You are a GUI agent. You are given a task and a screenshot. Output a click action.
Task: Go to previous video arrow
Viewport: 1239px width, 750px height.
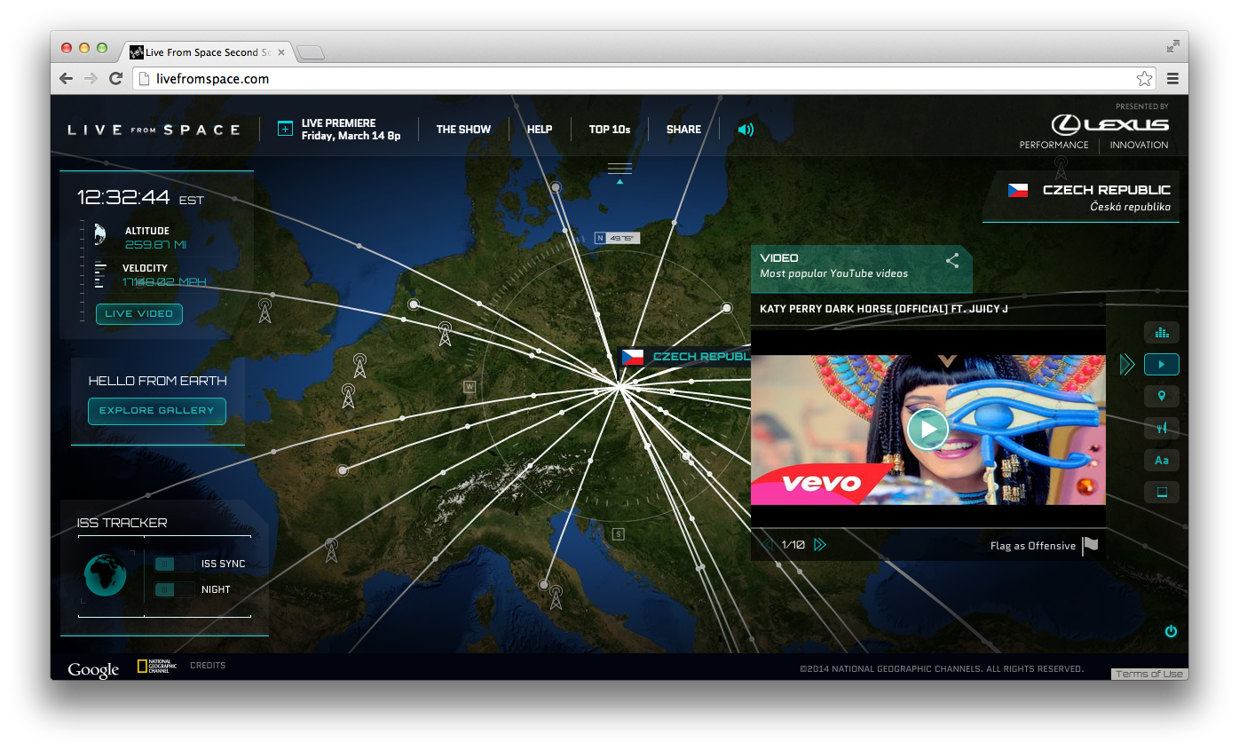tap(768, 544)
